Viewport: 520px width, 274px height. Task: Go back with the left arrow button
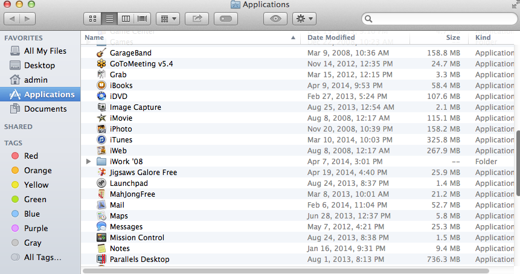click(x=12, y=19)
